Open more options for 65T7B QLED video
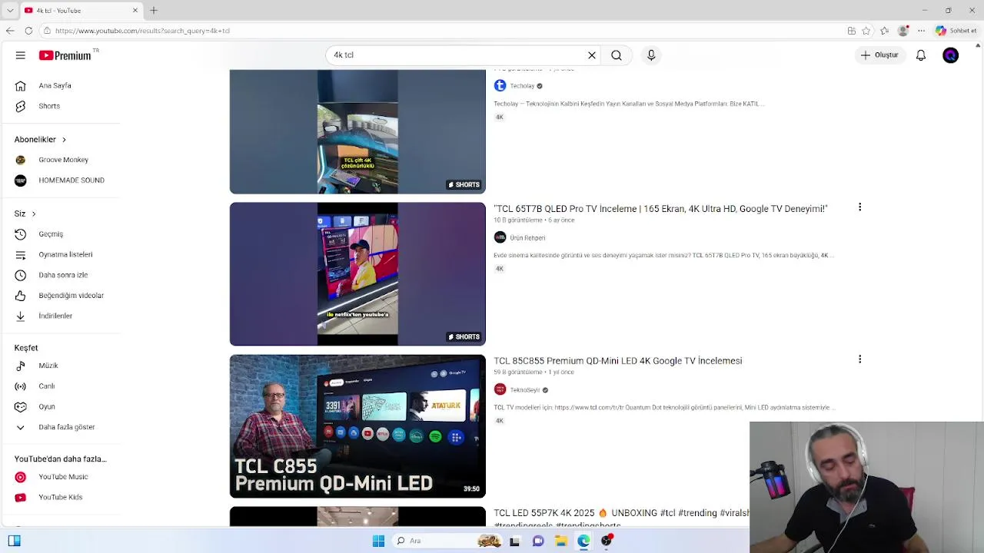The height and width of the screenshot is (553, 984). pos(859,207)
